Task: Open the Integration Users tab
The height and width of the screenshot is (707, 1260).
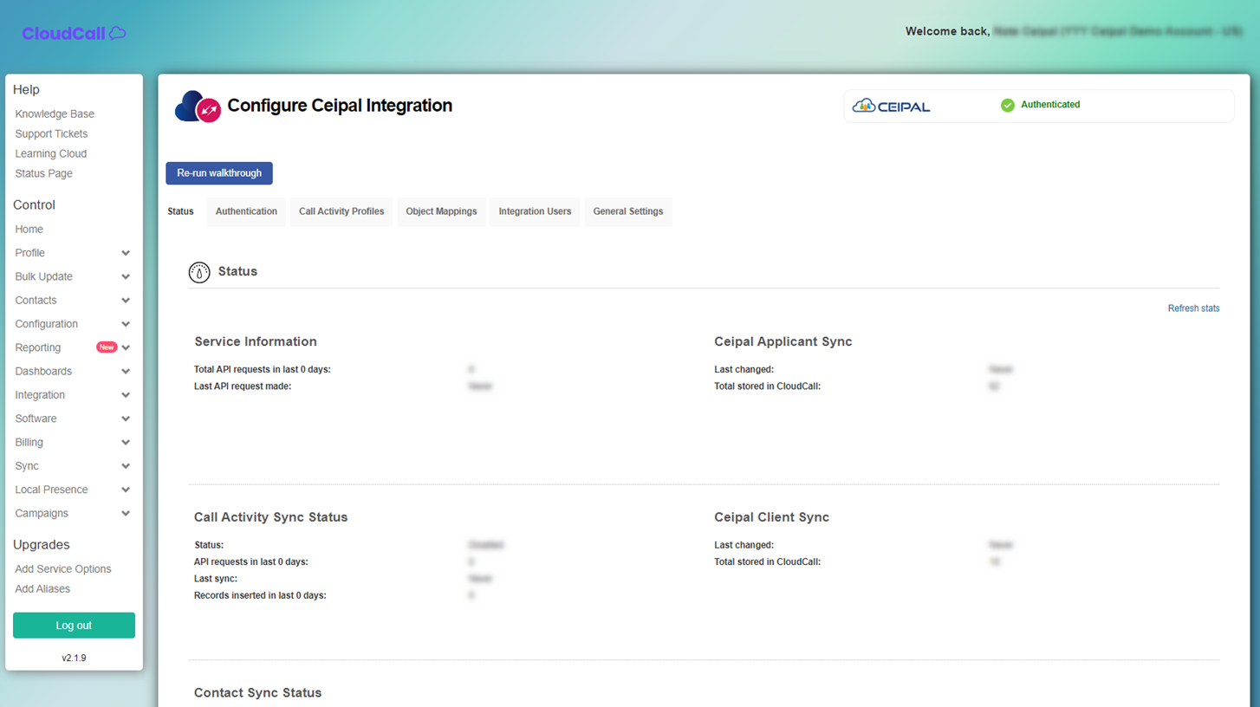Action: click(535, 211)
